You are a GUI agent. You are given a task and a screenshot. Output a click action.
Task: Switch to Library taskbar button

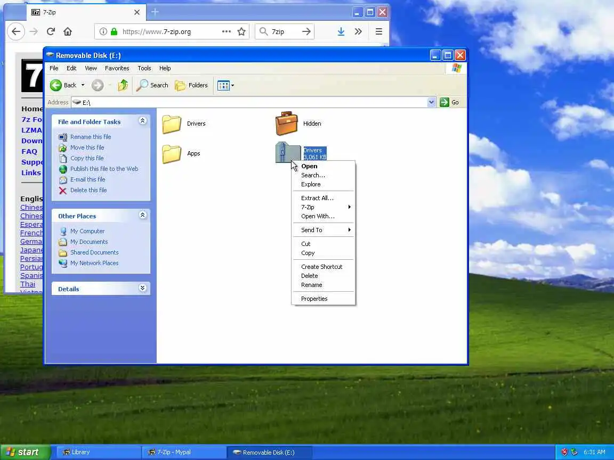pos(99,452)
